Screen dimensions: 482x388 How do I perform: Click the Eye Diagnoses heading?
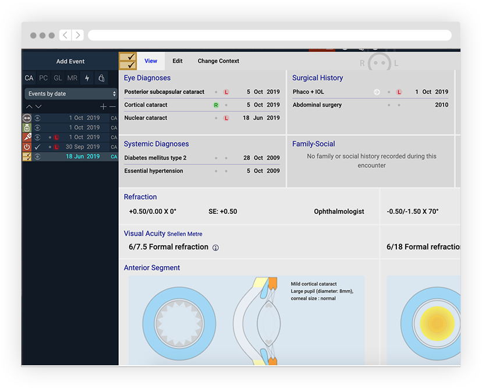coord(147,78)
